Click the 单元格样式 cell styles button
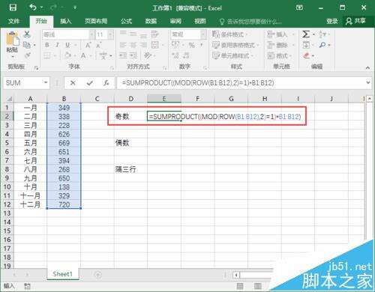375x292 pixels. click(x=232, y=55)
